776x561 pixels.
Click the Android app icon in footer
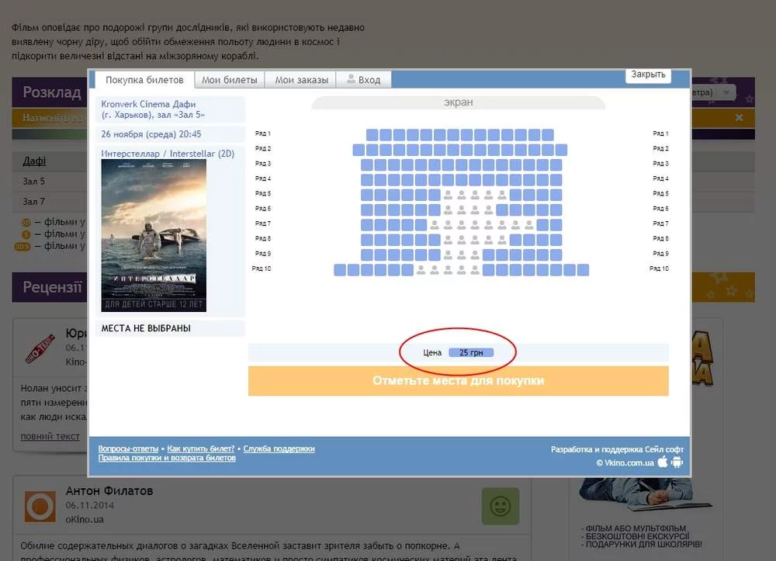[x=677, y=462]
